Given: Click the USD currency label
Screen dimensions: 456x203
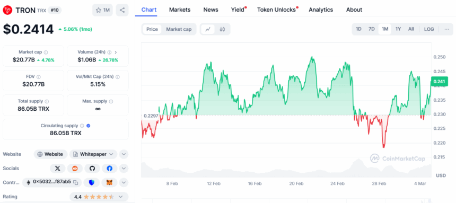Looking at the screenshot, I should click(440, 175).
